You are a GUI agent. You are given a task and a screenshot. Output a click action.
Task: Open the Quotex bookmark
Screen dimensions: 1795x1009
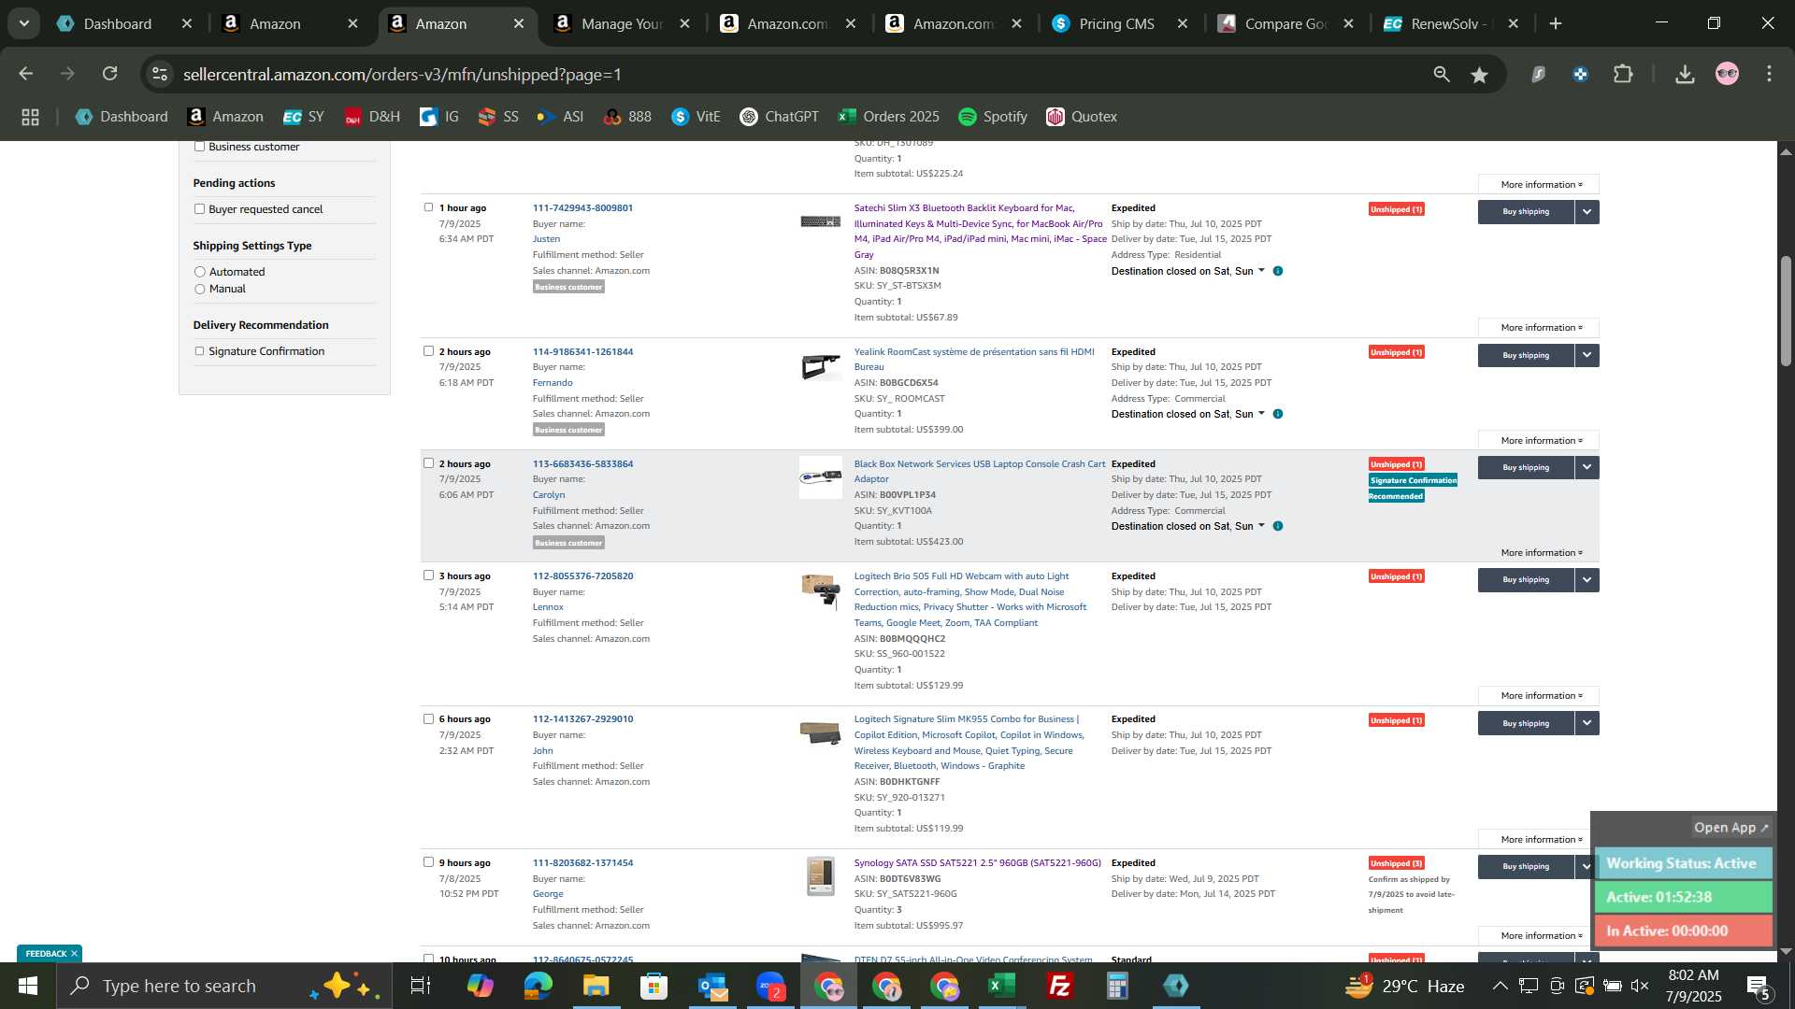tap(1082, 117)
